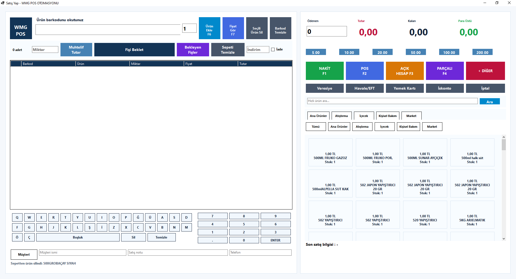Select the 10.00 quick amount
This screenshot has width=516, height=279.
point(349,52)
